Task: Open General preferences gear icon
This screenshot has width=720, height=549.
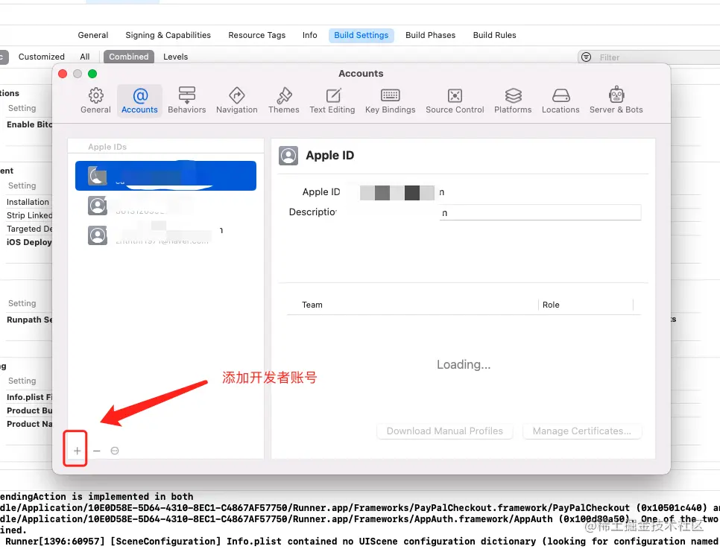Action: point(95,100)
